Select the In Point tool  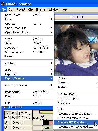click(27, 117)
